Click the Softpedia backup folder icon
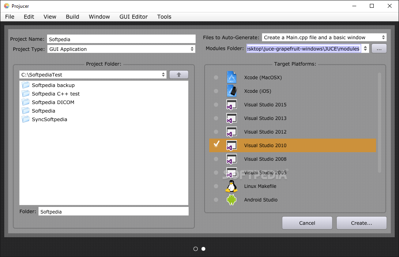 [x=25, y=85]
